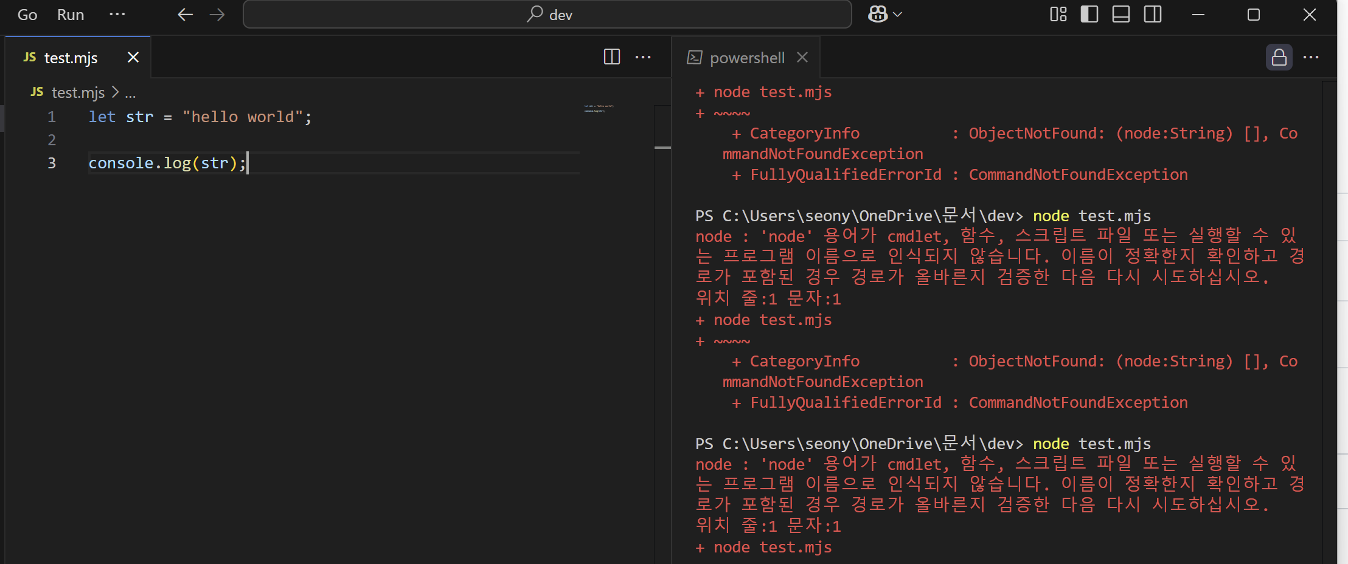Toggle the primary side bar
The image size is (1348, 564).
click(x=1089, y=14)
